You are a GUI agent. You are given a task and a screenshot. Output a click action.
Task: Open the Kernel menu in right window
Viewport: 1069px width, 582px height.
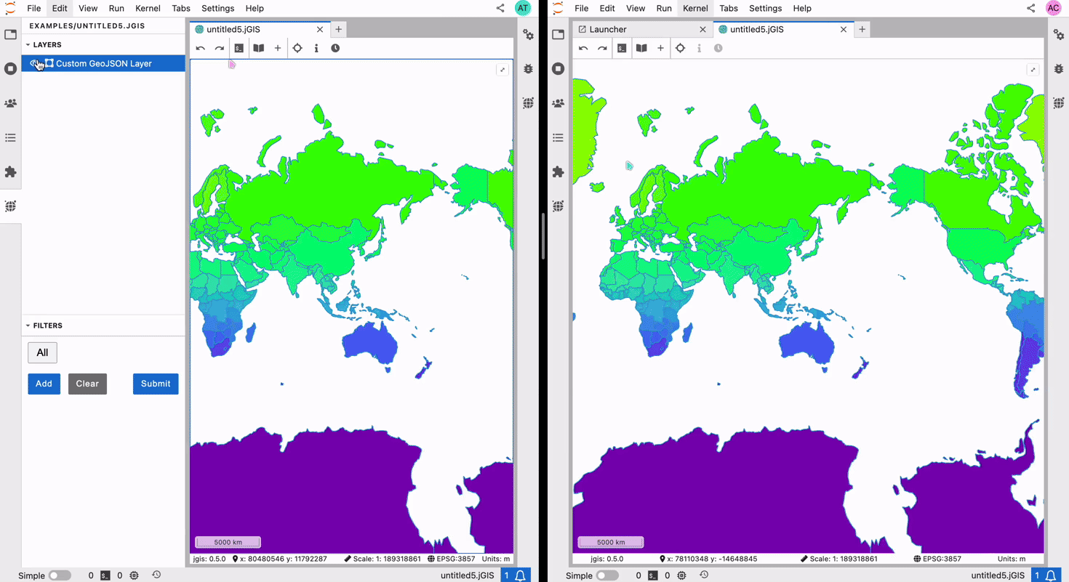(695, 8)
